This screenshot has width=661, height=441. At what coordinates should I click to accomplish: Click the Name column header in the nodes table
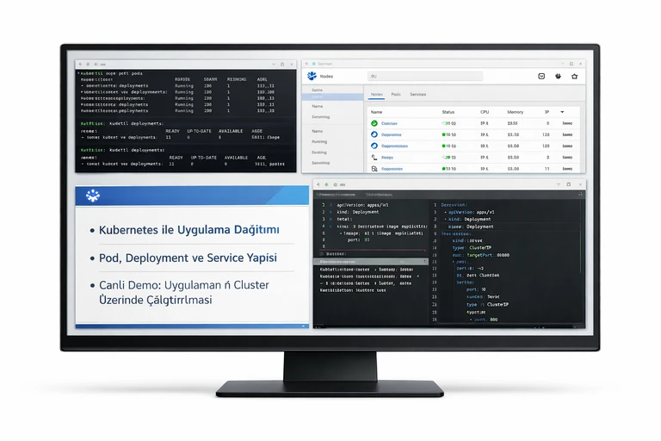376,112
